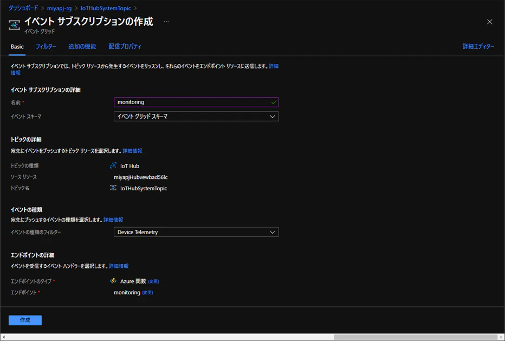
Task: Click the エンドポイントのタイプ label
Action: click(31, 281)
